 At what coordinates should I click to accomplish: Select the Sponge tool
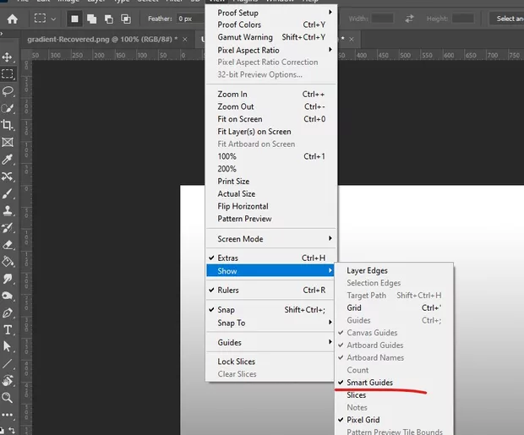[x=8, y=296]
